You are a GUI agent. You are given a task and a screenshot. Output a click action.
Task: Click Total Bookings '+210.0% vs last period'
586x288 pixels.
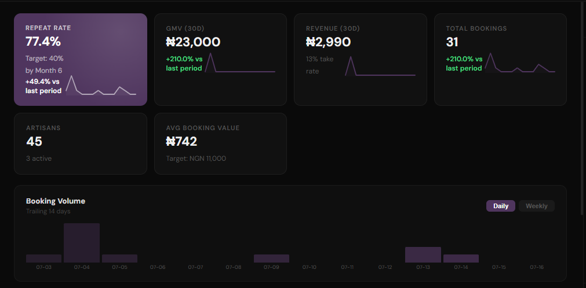pos(464,64)
